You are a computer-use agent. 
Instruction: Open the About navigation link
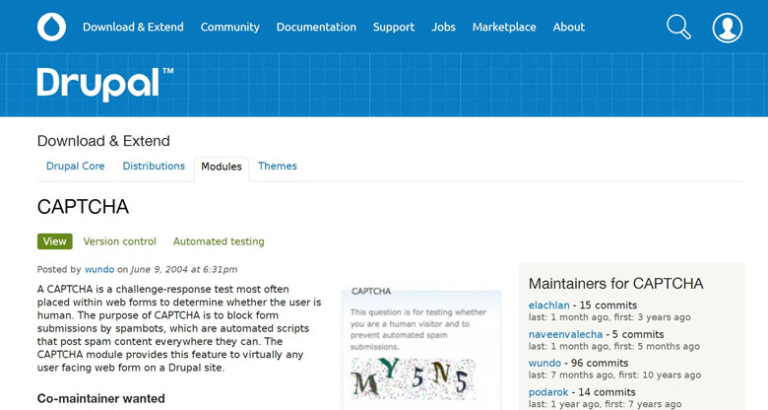[569, 28]
